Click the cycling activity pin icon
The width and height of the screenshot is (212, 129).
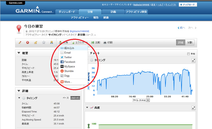point(19,29)
